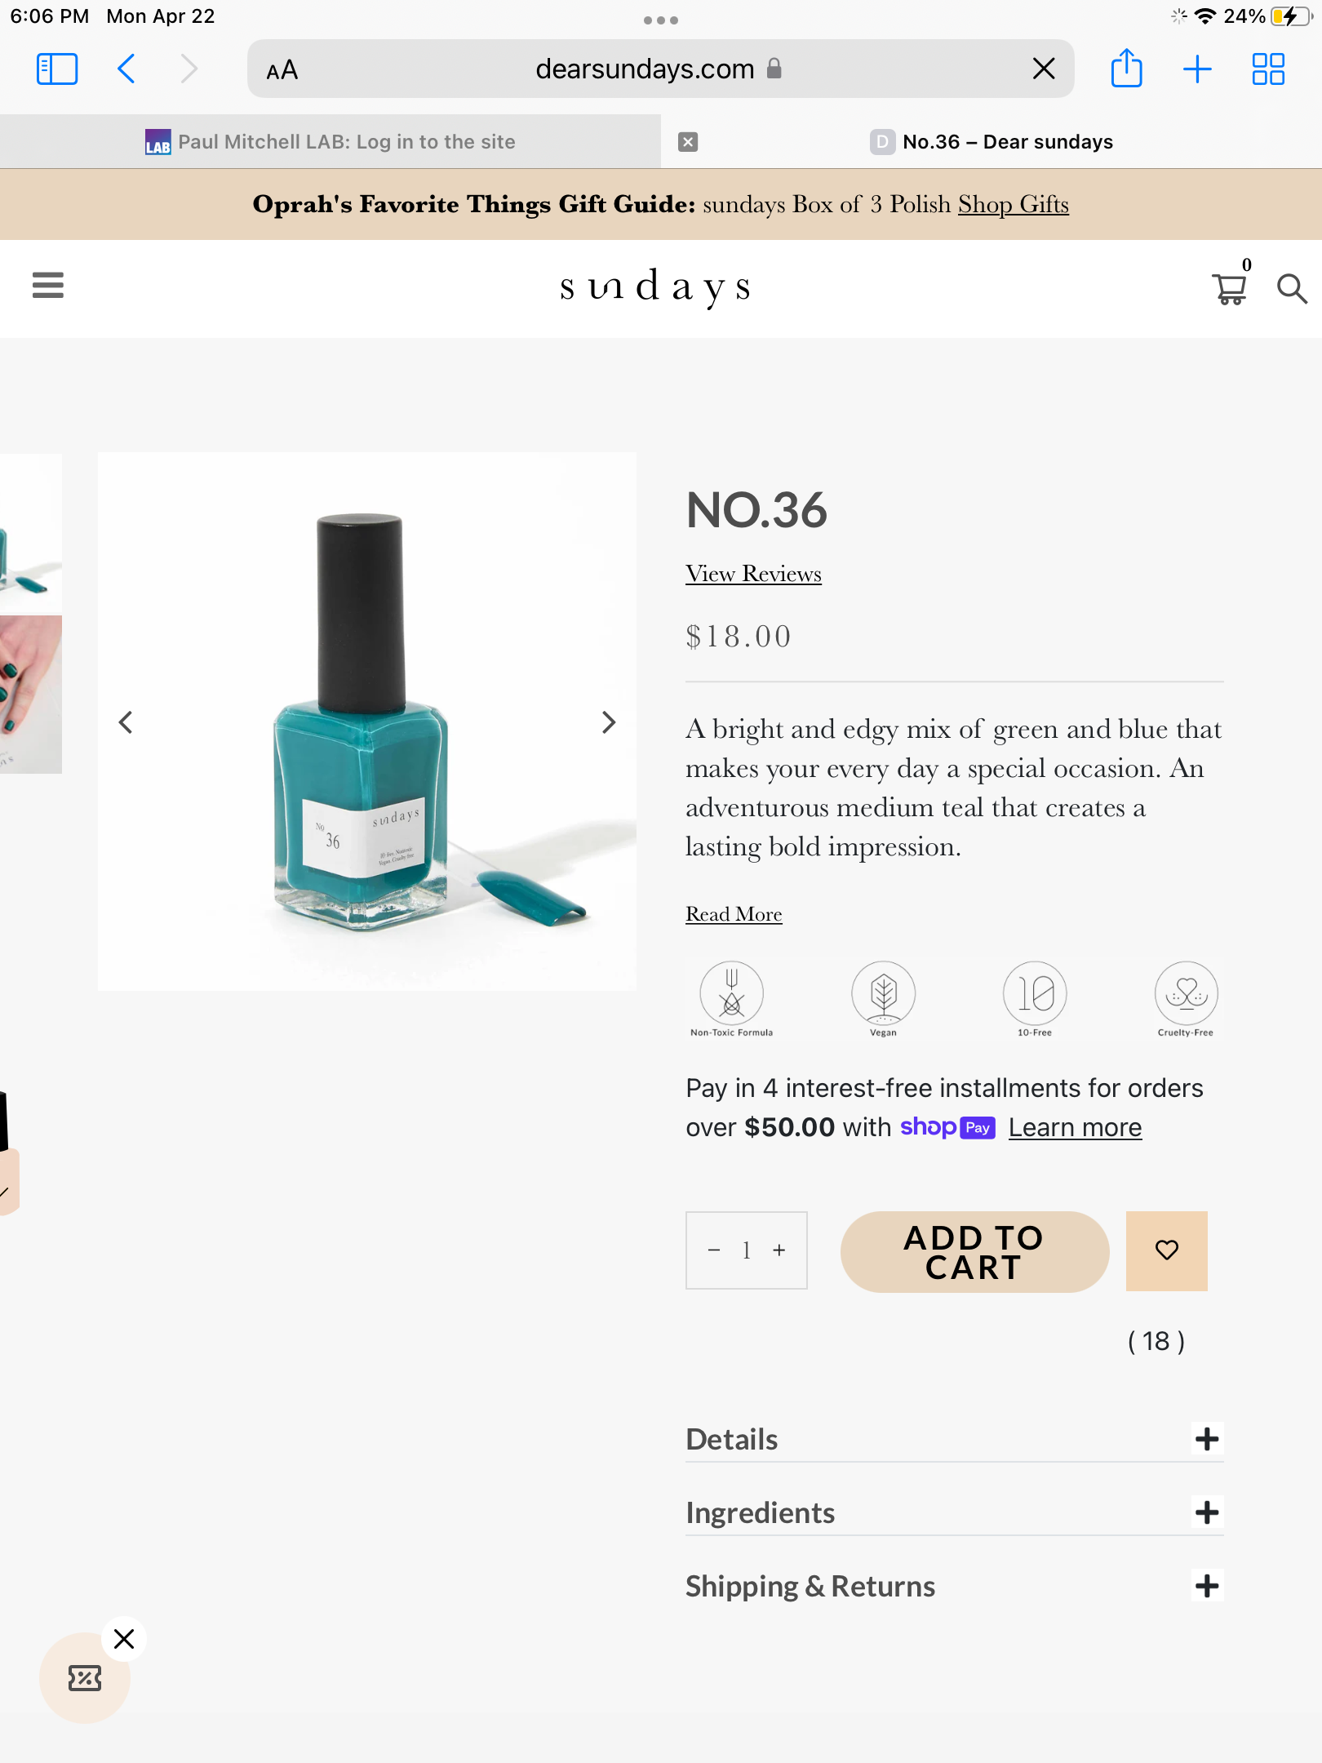Click the search magnifier icon
The height and width of the screenshot is (1763, 1322).
[x=1291, y=288]
